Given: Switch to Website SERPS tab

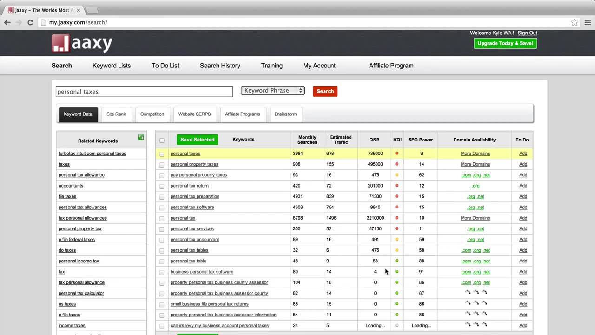Looking at the screenshot, I should click(x=195, y=114).
